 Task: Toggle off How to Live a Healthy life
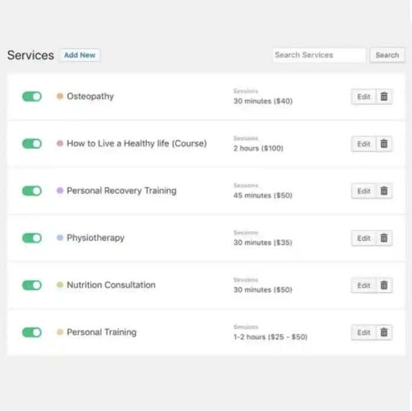(x=32, y=144)
